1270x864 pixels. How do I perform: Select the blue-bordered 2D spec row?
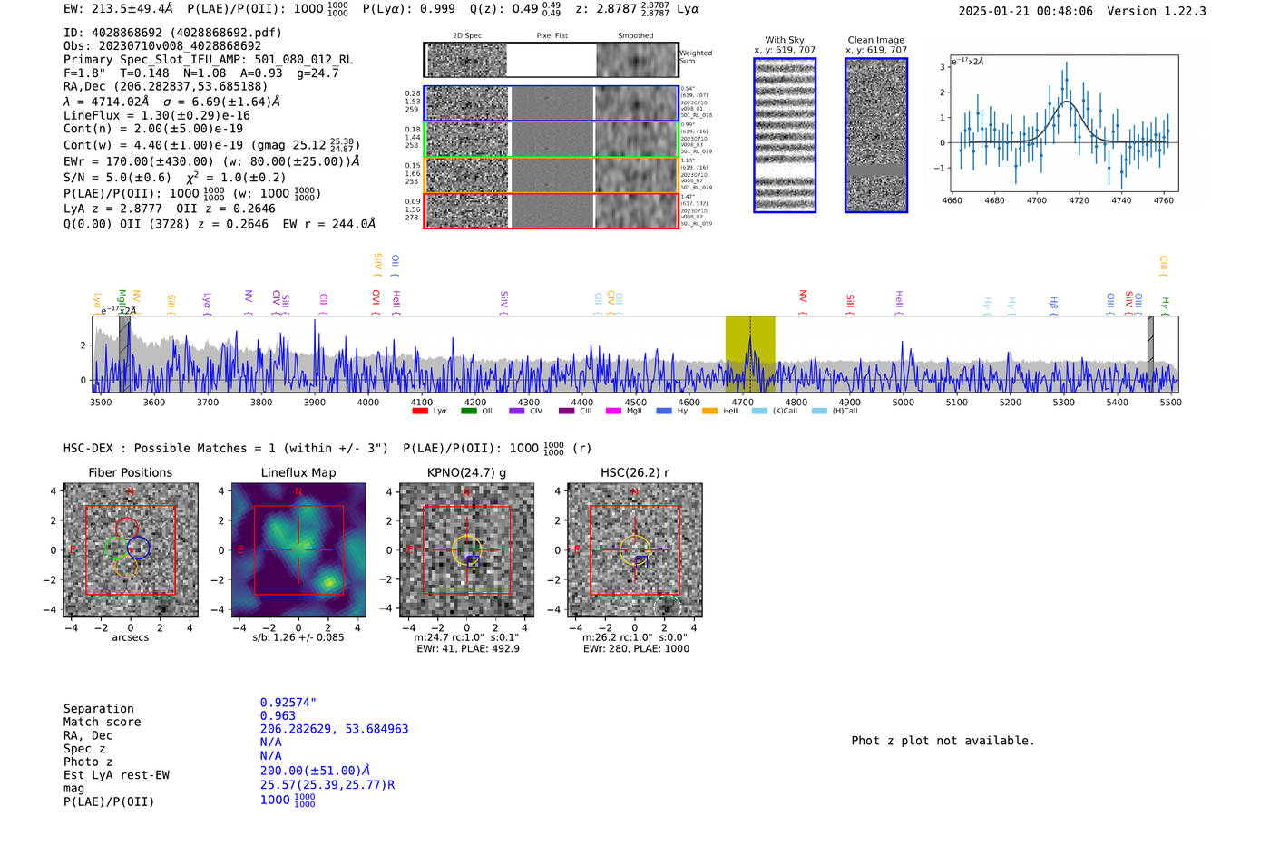click(552, 103)
